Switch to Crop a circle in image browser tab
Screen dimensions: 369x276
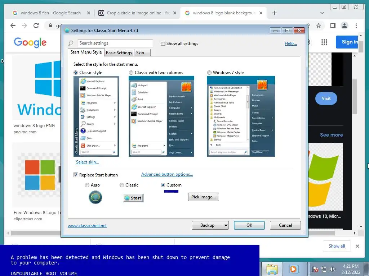(138, 13)
